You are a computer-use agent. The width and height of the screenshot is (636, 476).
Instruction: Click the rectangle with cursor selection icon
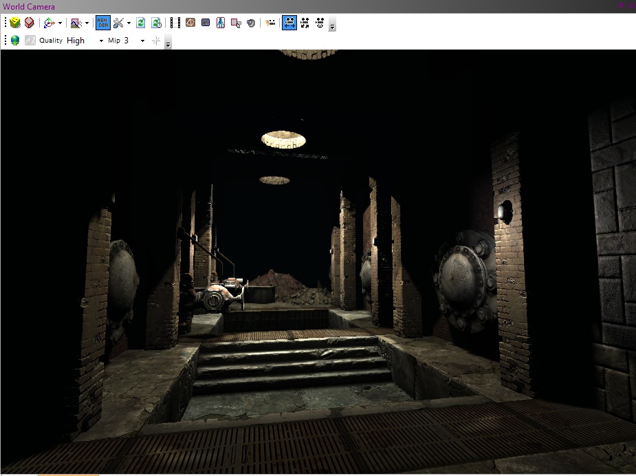[236, 23]
